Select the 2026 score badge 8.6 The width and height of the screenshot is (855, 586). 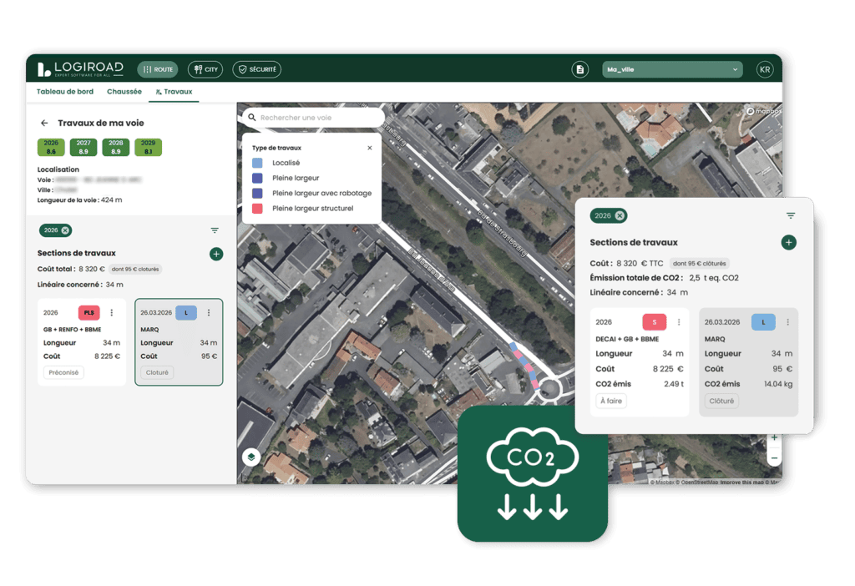tap(51, 147)
